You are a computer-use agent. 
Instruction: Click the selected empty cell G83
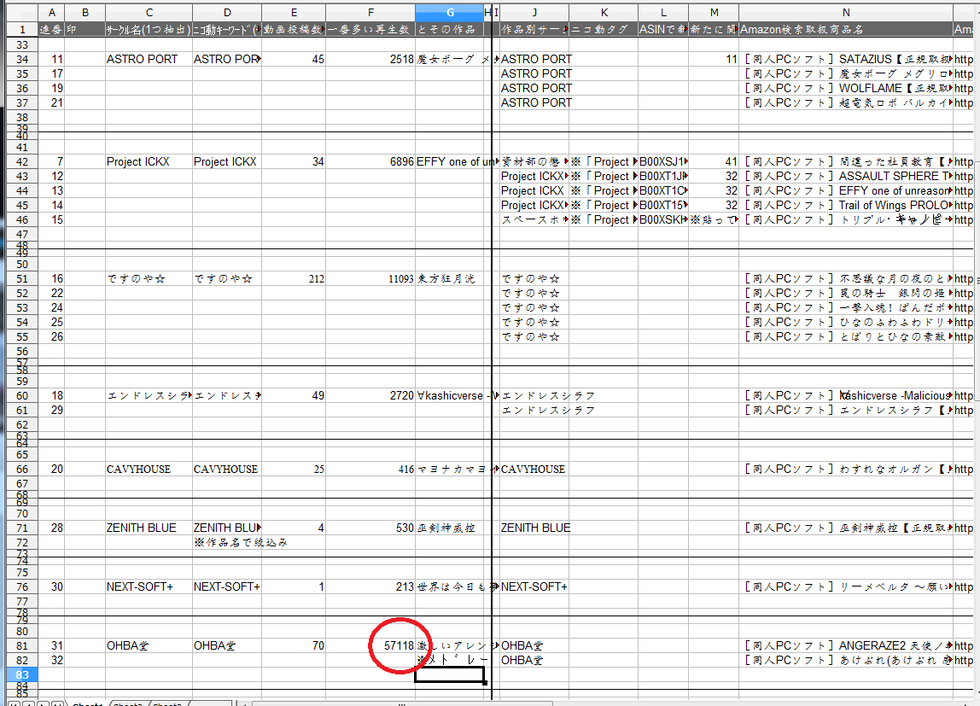pos(450,674)
